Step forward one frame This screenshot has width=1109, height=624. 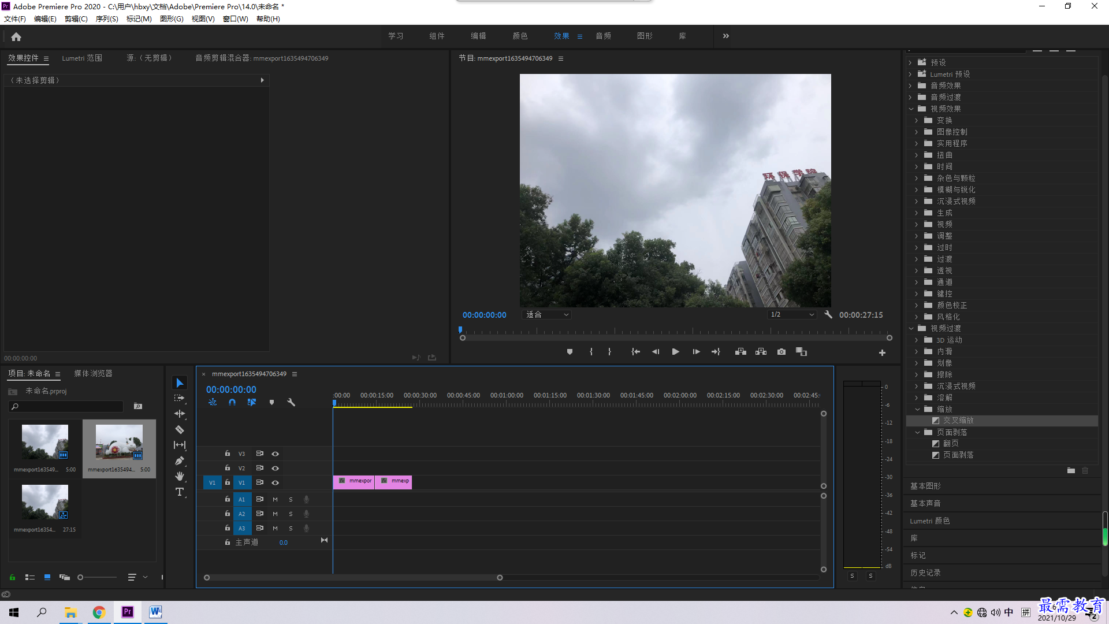(696, 352)
